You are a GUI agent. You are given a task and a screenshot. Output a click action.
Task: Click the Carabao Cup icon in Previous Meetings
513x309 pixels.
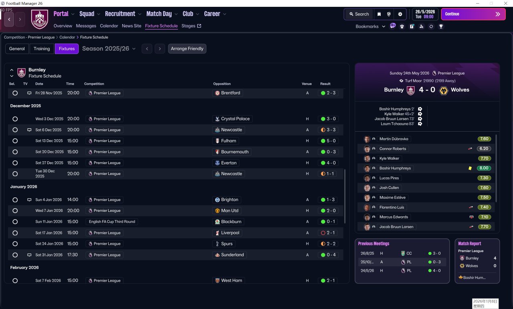click(403, 254)
